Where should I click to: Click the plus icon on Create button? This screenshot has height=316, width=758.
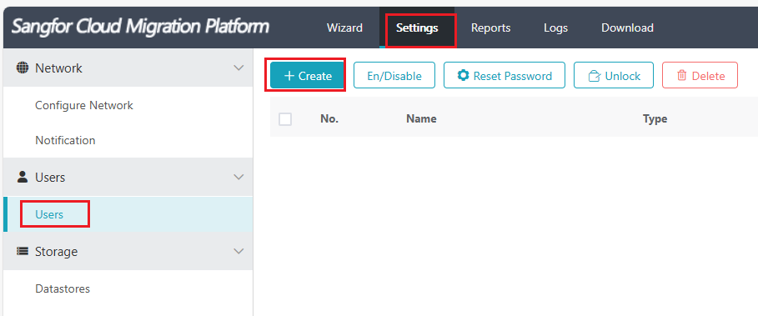(289, 75)
